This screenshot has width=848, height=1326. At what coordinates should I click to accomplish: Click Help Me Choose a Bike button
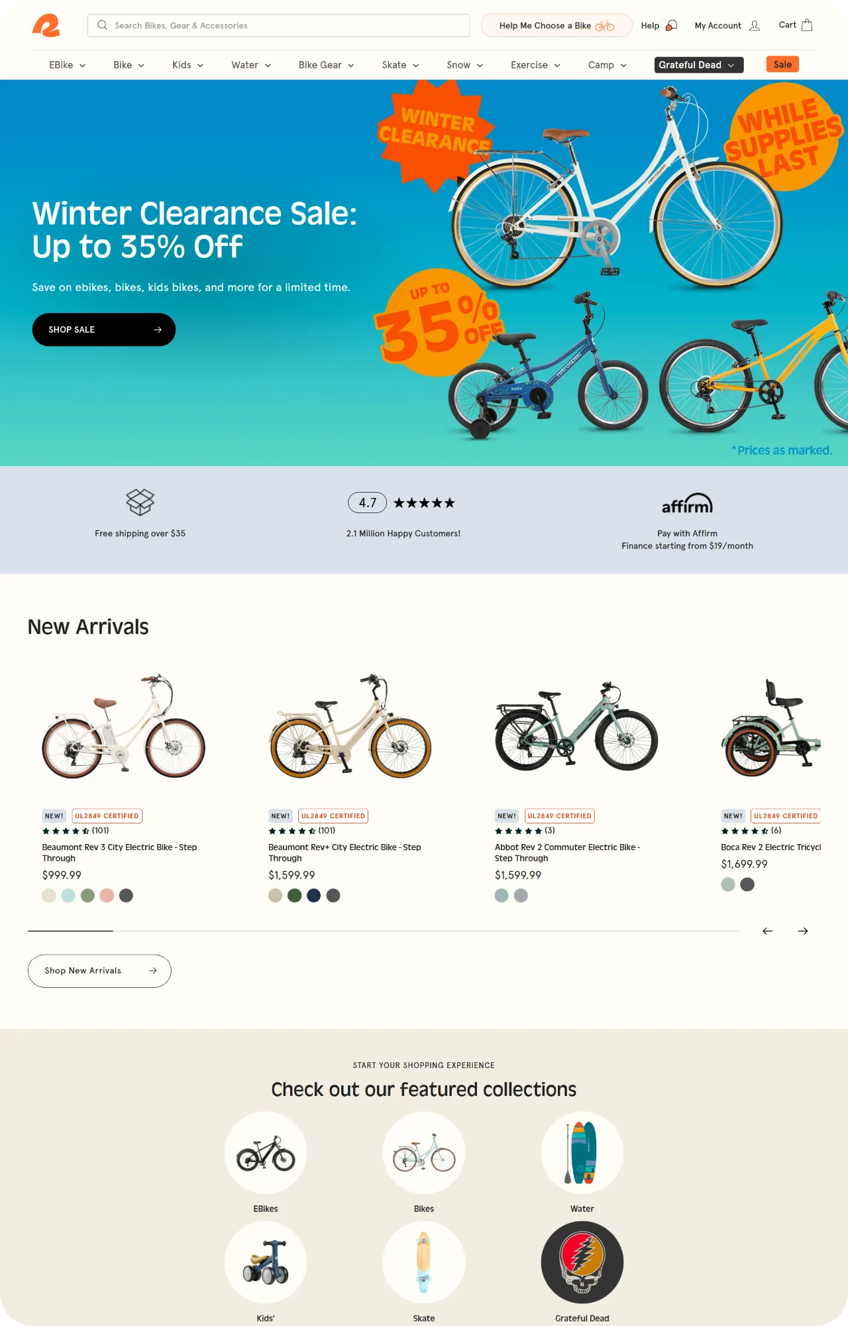[556, 25]
